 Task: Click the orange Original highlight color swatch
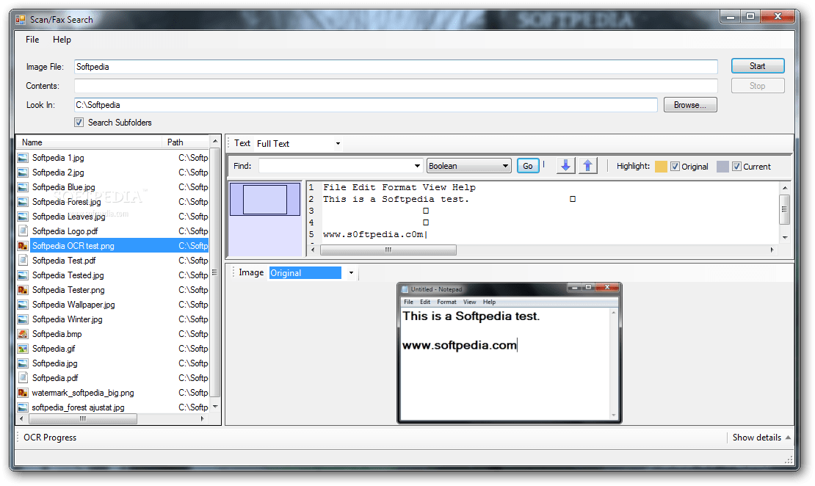tap(661, 167)
